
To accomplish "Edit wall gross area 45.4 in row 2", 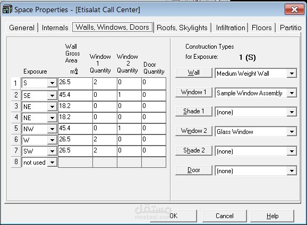I will coord(75,95).
